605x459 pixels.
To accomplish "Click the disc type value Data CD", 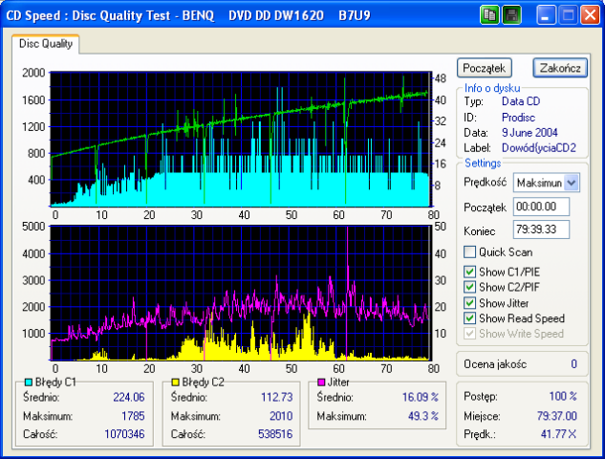I will (x=521, y=101).
